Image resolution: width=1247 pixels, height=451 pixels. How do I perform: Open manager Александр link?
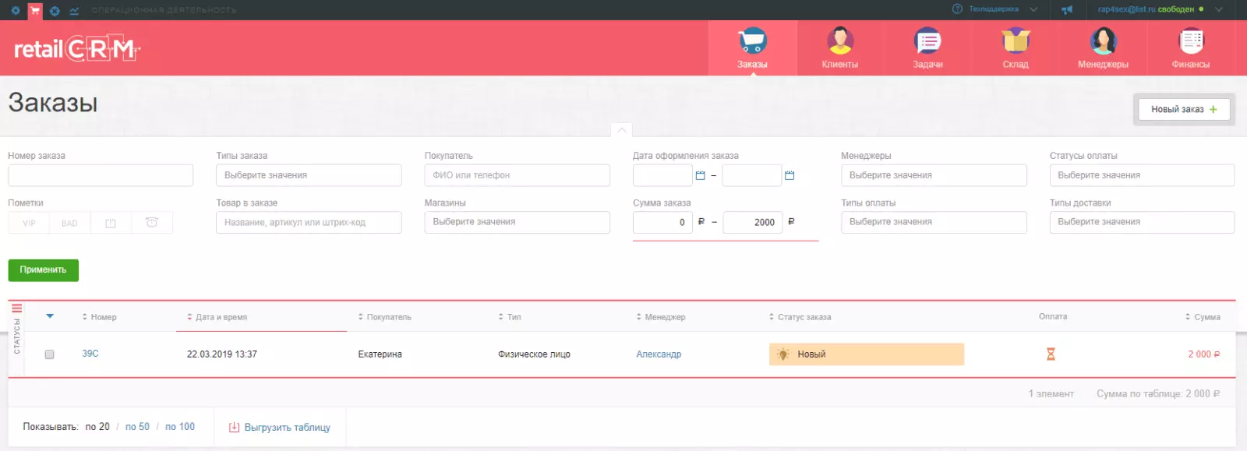click(x=659, y=354)
